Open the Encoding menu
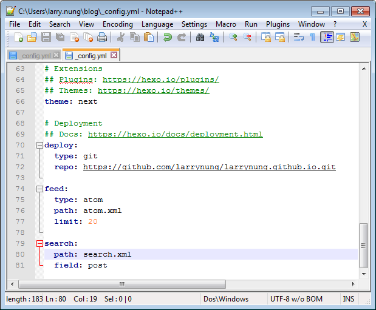Screen dimensions: 376x310 click(117, 24)
